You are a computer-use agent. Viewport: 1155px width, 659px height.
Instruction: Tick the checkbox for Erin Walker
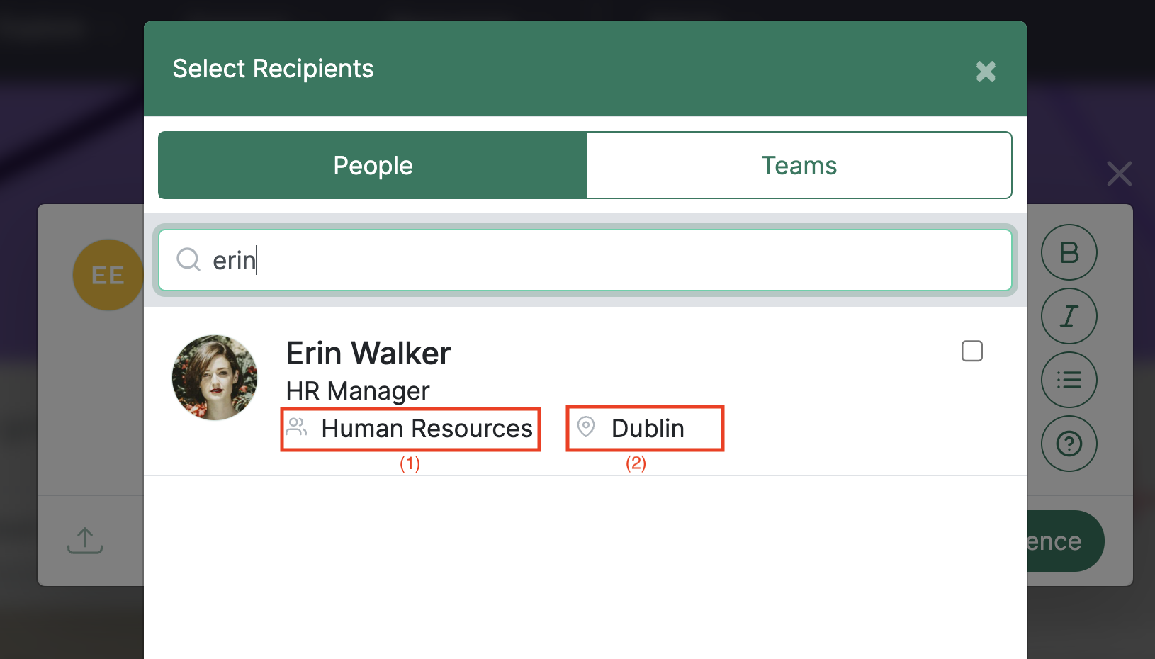coord(972,351)
